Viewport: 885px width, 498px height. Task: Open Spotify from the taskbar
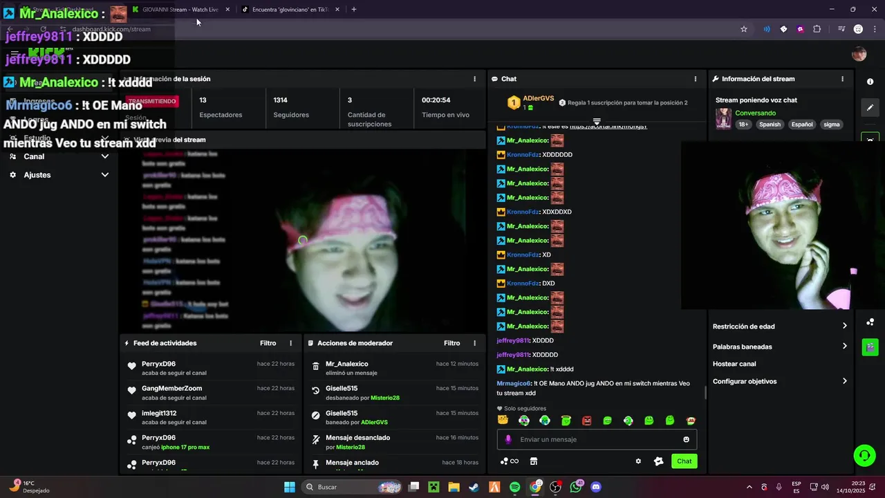pyautogui.click(x=514, y=487)
